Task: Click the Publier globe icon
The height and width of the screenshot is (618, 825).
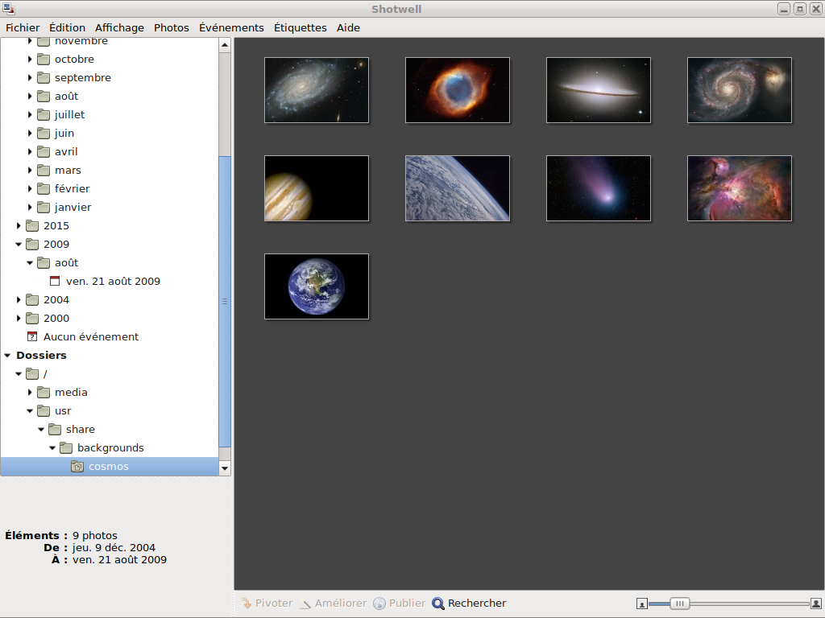Action: (379, 604)
